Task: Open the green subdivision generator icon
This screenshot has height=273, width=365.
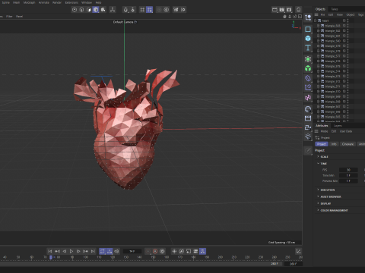Action: 308,59
